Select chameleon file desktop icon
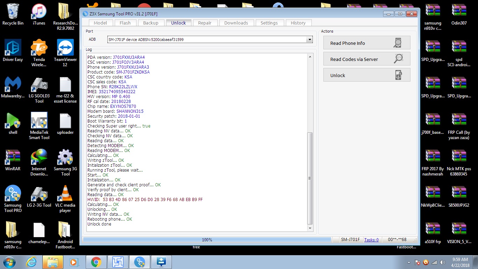Viewport: 478px width, 269px height. pos(39,233)
